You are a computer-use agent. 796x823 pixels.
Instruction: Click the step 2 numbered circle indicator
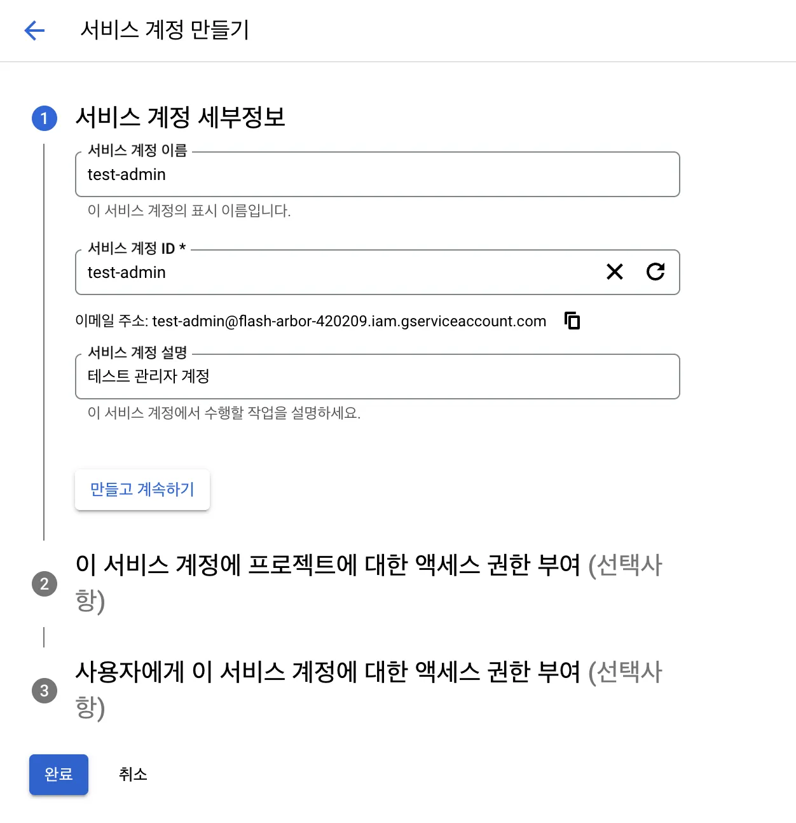(44, 584)
